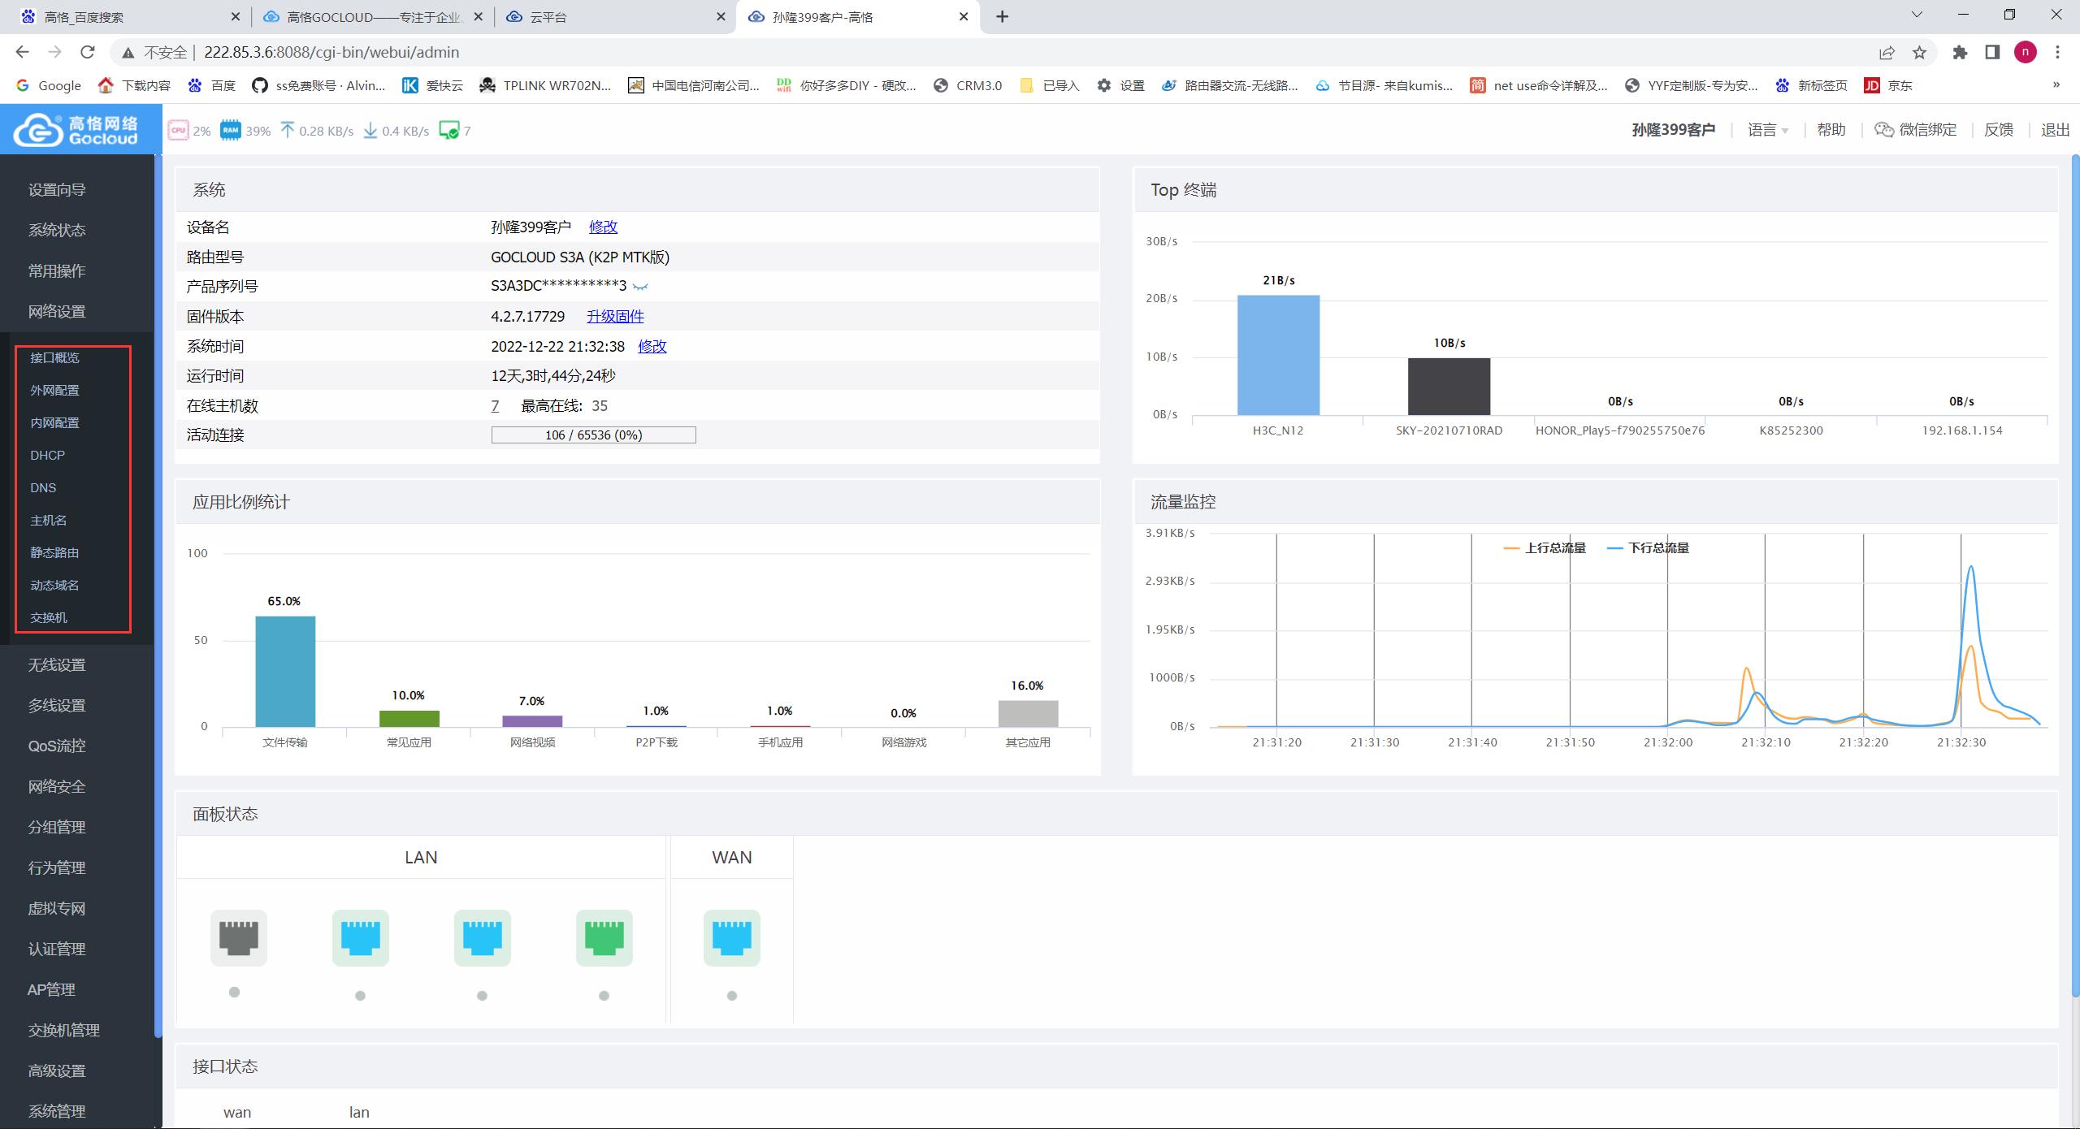2080x1129 pixels.
Task: Toggle 上行总流量 legend entry
Action: tap(1545, 548)
